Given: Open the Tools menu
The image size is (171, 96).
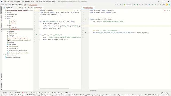Looking at the screenshot, I should tap(40, 2).
